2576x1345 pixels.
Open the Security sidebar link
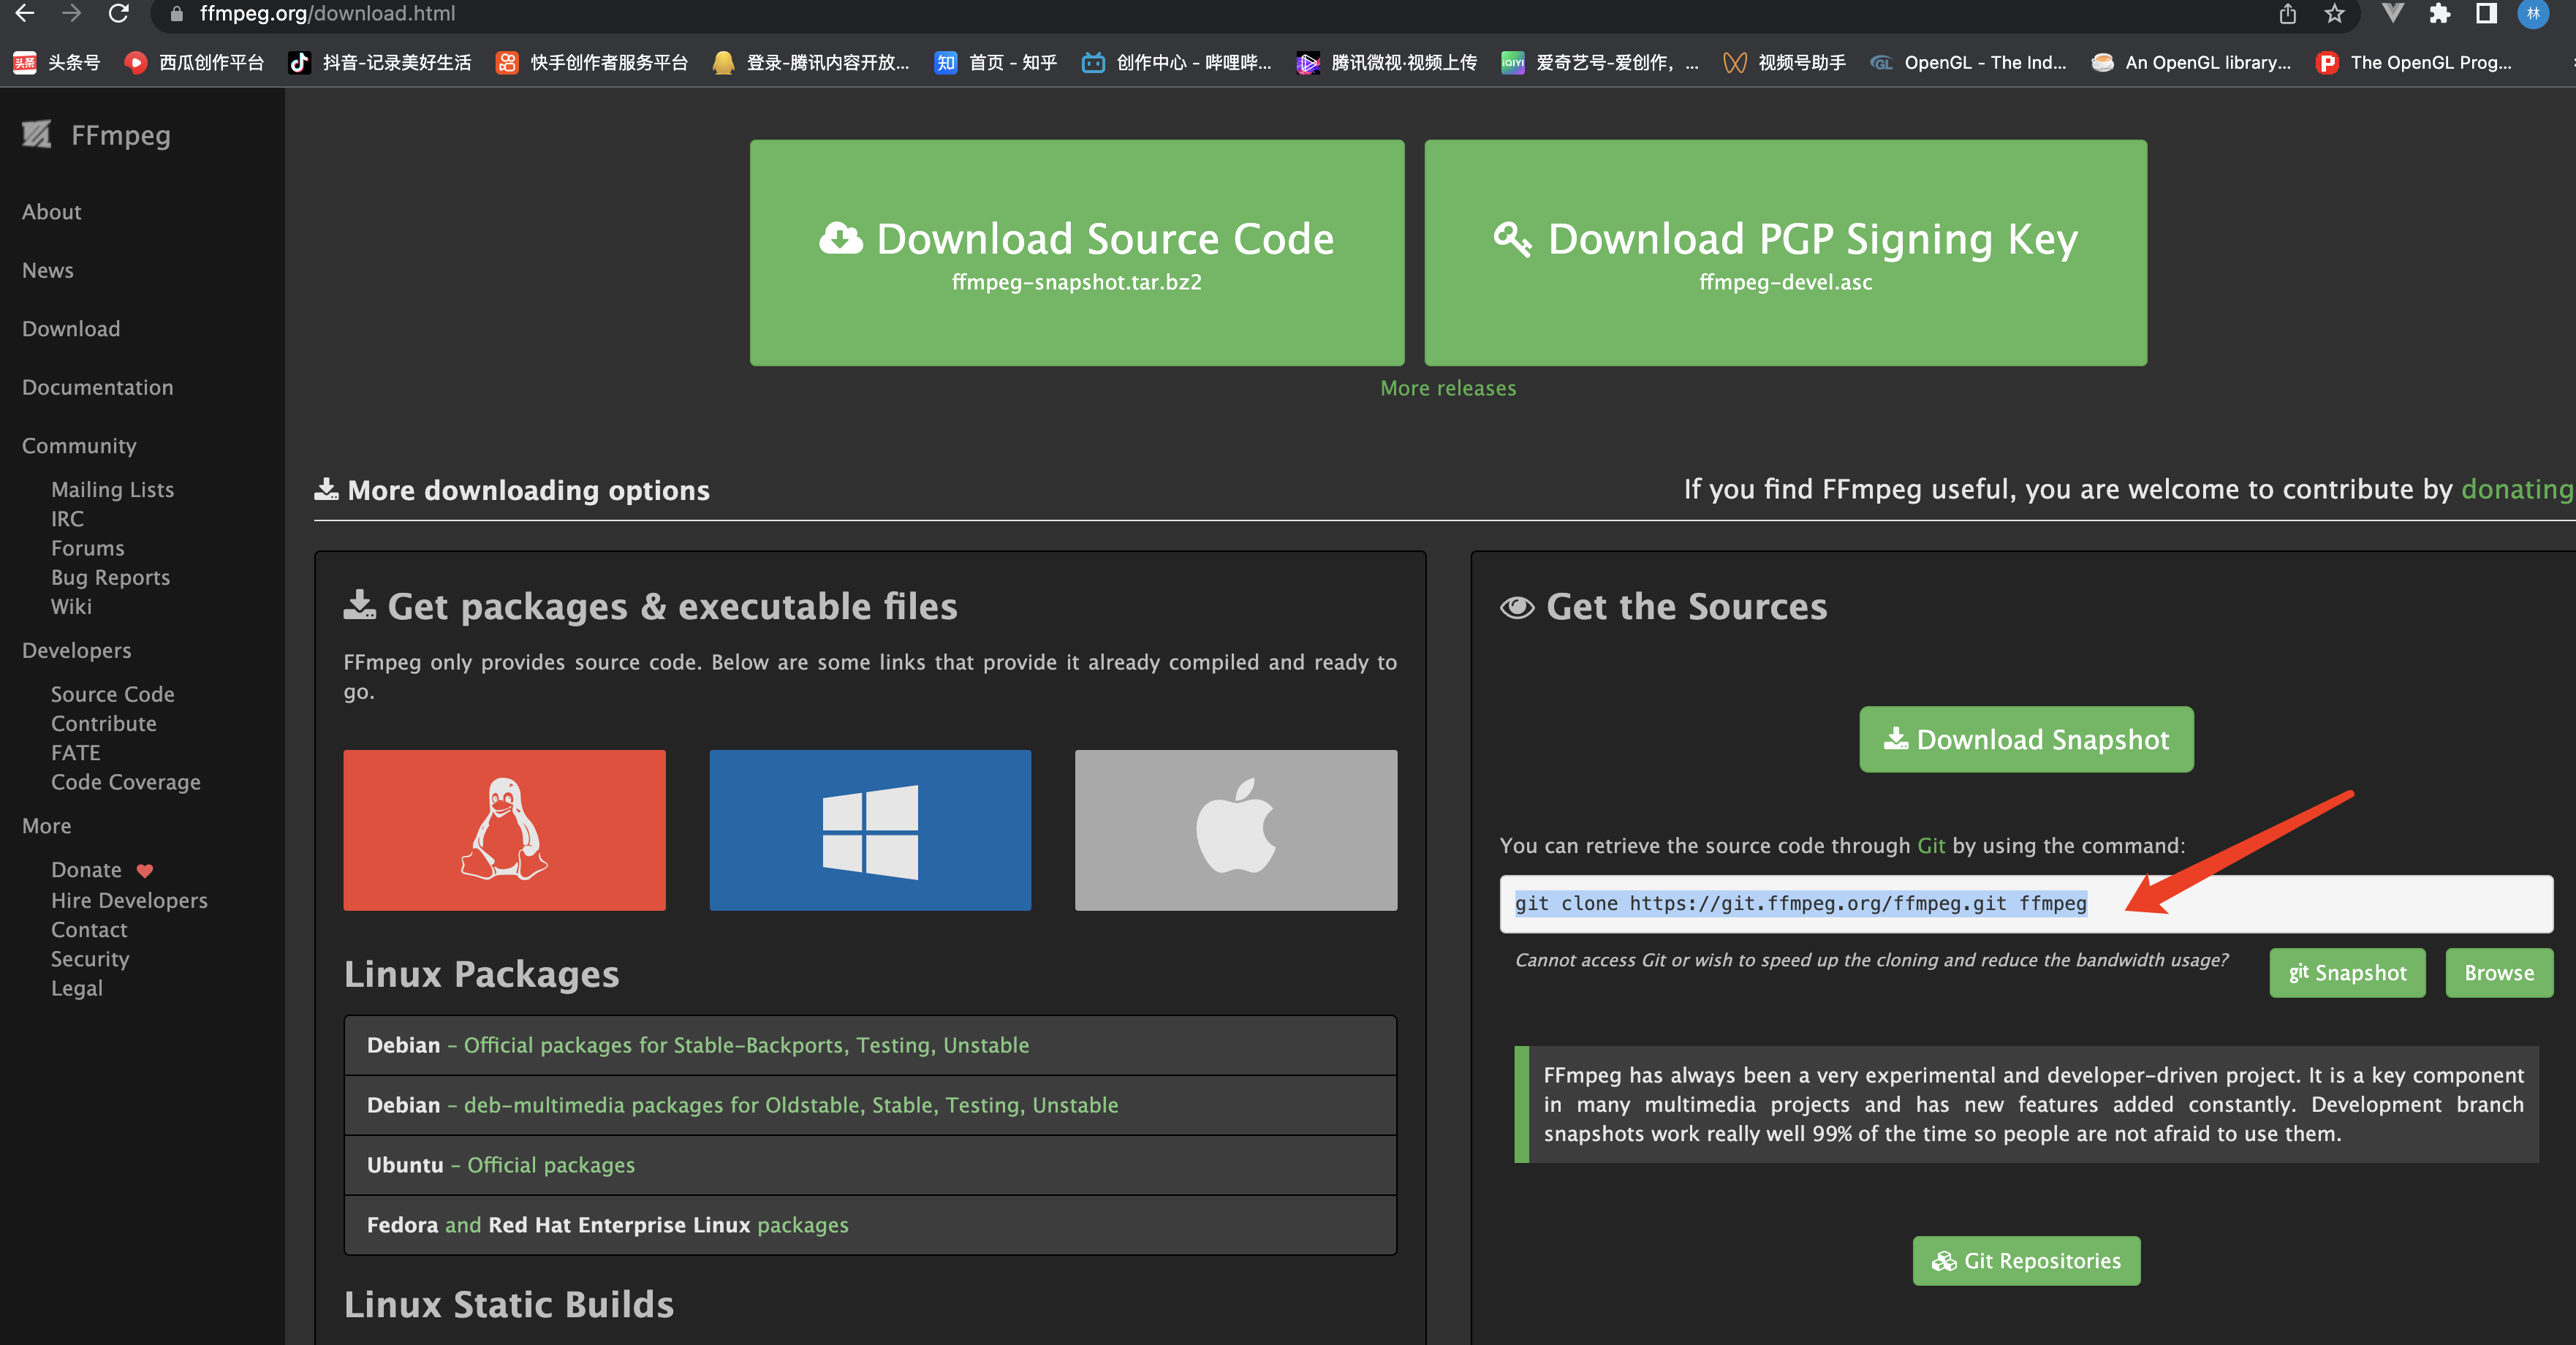pos(91,959)
